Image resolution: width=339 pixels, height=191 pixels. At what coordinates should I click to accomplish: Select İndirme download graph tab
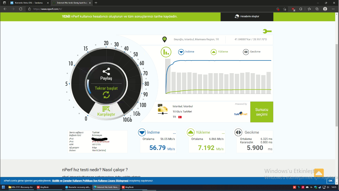(186, 52)
